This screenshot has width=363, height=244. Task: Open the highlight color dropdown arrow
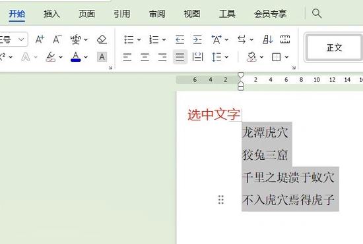[x=61, y=57]
